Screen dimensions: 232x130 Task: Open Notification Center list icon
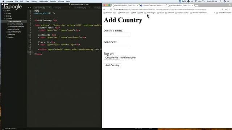228,1
